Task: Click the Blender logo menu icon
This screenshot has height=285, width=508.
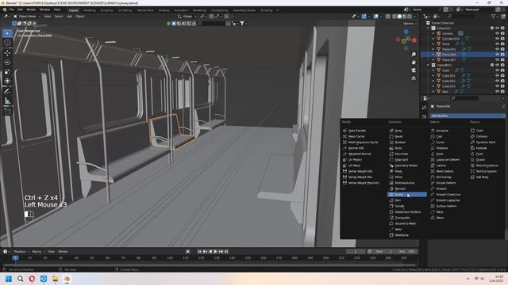Action: tap(5, 10)
